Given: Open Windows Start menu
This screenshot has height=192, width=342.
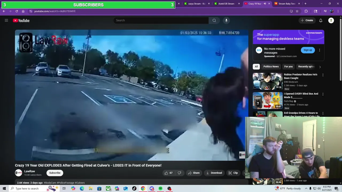Looking at the screenshot, I should click(x=4, y=189).
